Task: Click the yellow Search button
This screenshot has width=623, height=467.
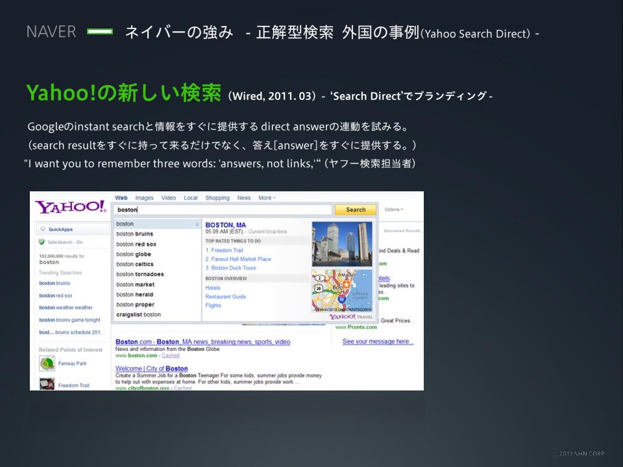Action: 356,210
